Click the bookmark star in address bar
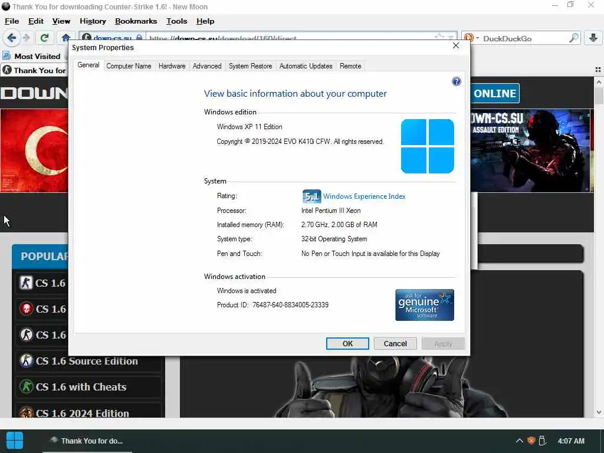The width and height of the screenshot is (604, 453). pos(439,37)
